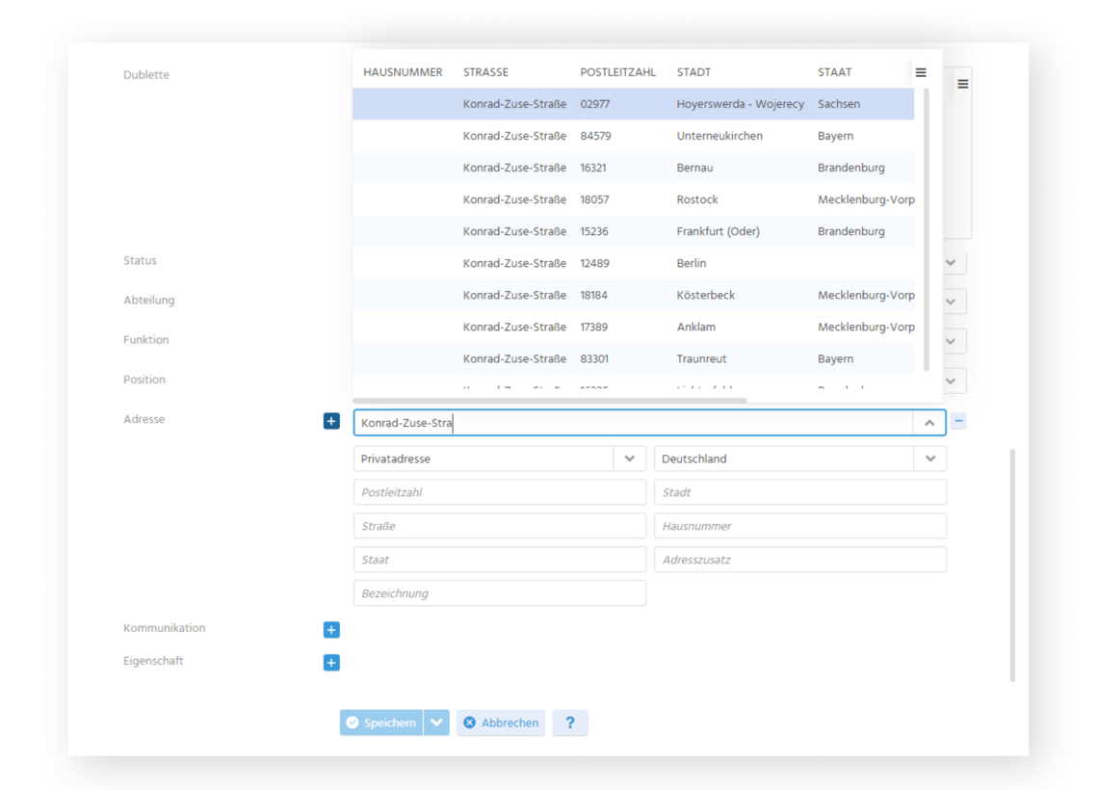1098x790 pixels.
Task: Focus the Hausnummer text field
Action: tap(799, 526)
